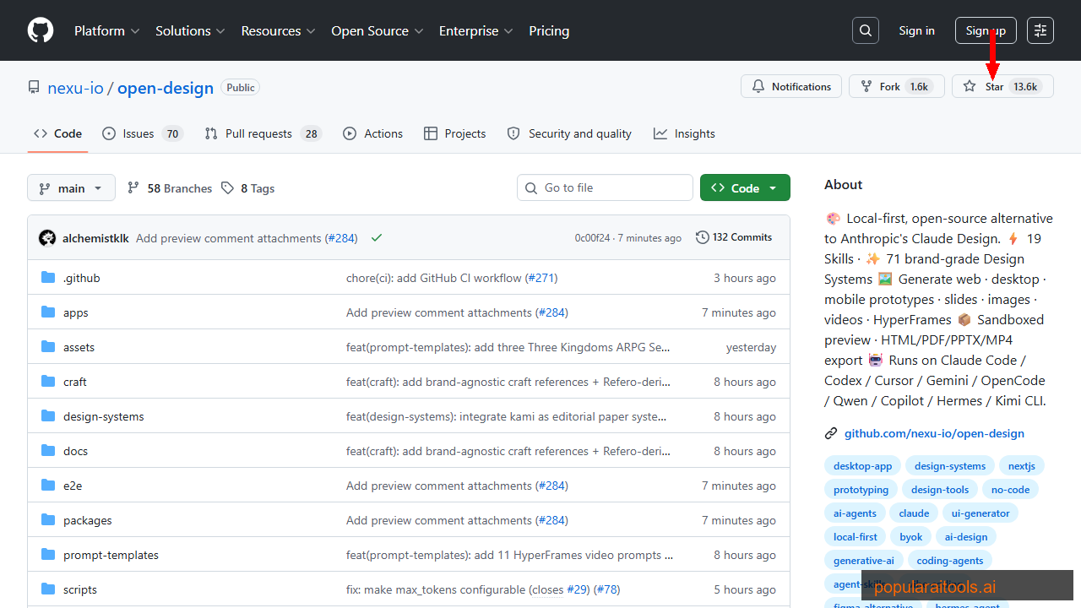Click the e2e folder icon
Viewport: 1081px width, 608px height.
click(x=48, y=486)
